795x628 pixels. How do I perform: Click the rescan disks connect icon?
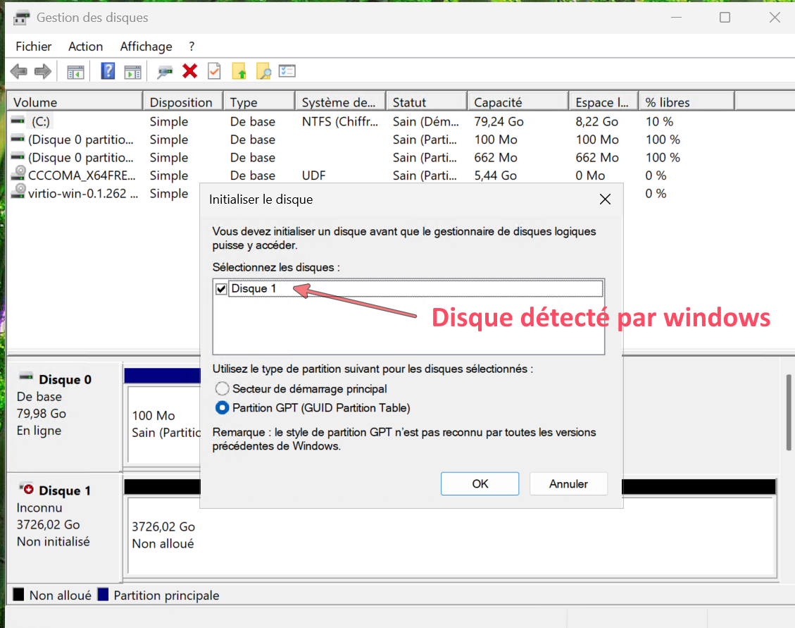(165, 71)
